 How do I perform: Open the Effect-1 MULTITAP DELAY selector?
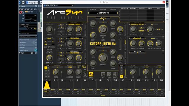coord(137,24)
